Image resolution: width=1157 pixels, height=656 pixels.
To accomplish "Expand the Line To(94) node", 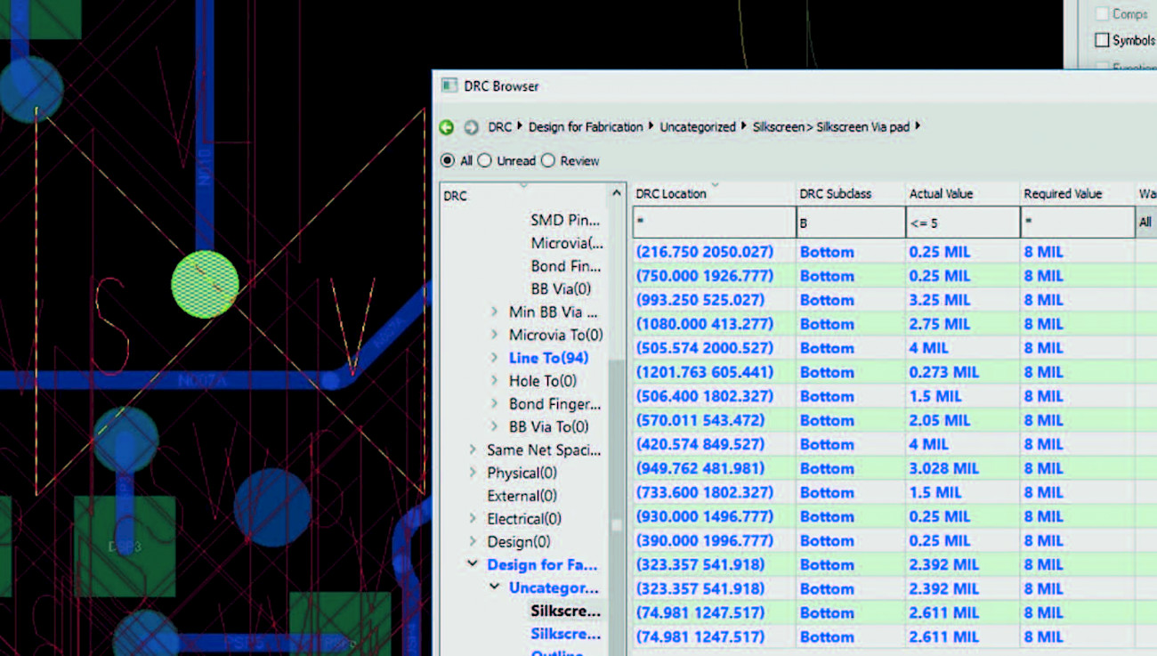I will coord(494,358).
